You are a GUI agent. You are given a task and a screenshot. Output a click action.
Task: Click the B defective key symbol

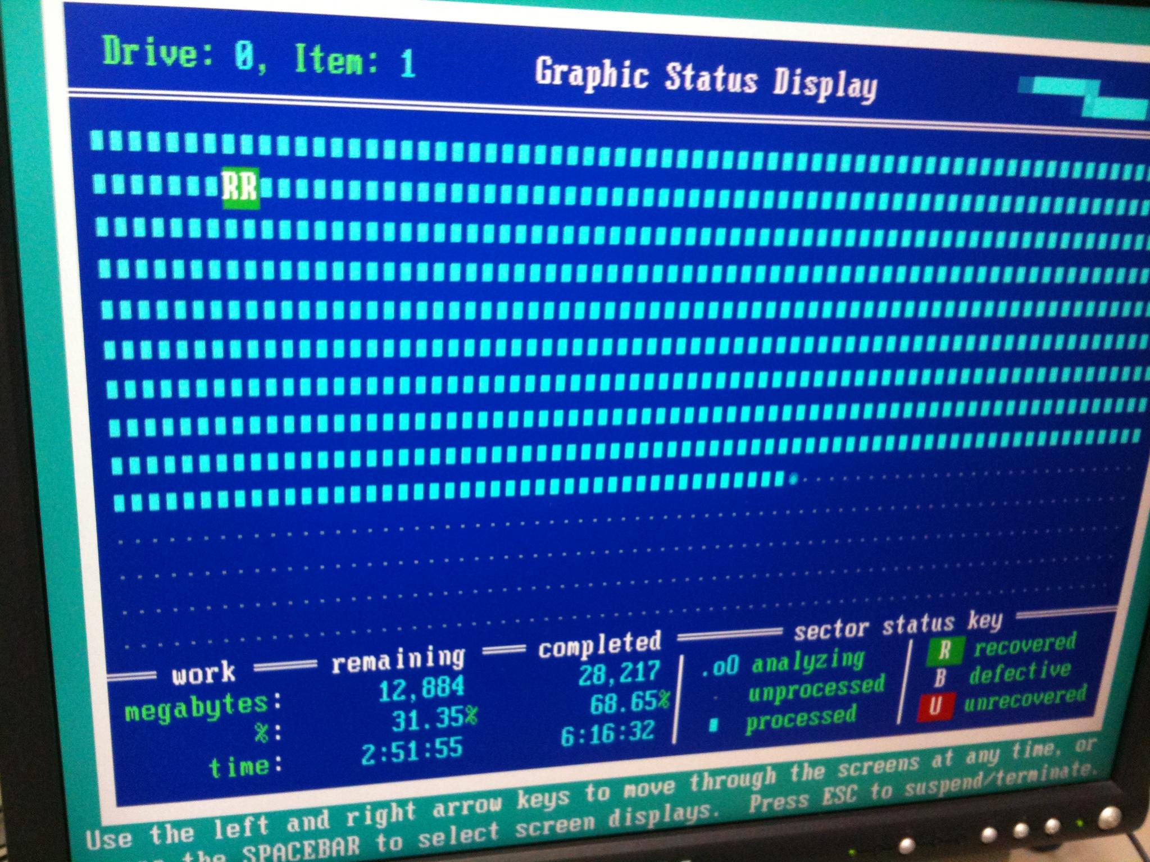[939, 678]
